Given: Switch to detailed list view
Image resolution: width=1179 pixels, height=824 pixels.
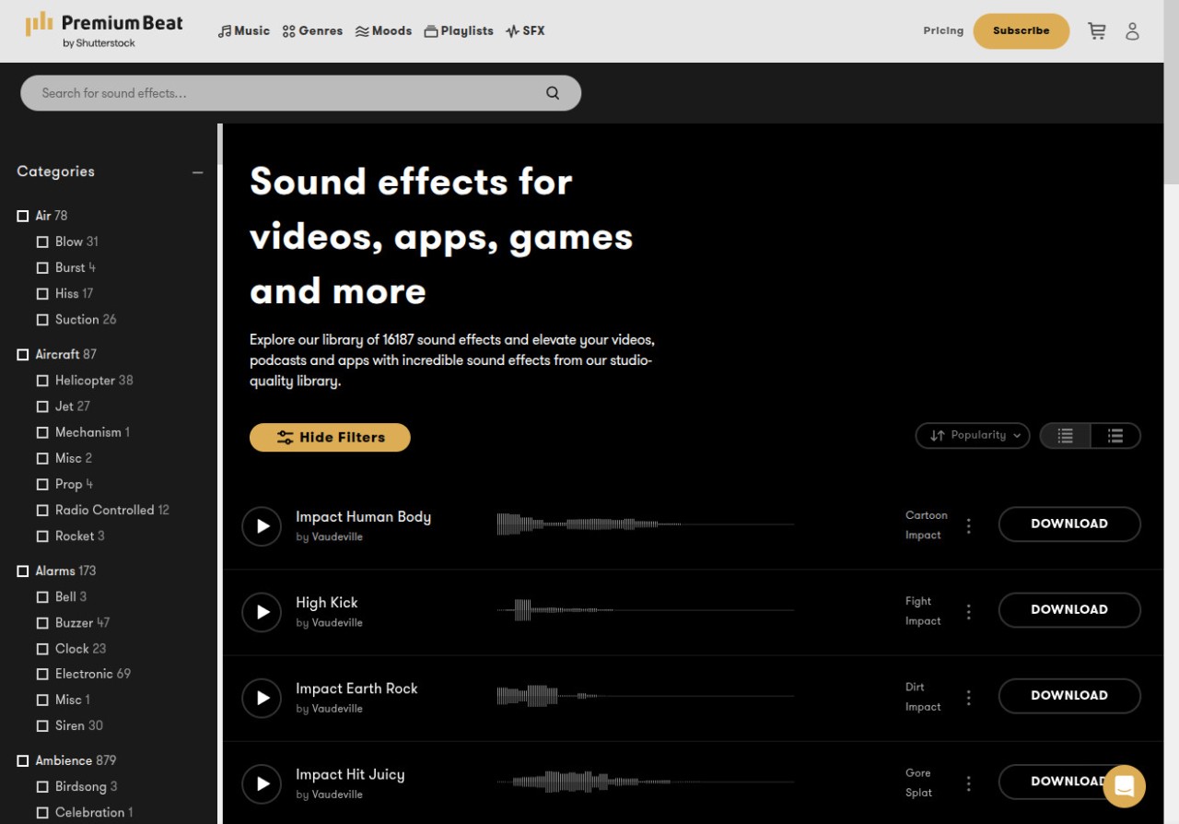Looking at the screenshot, I should tap(1115, 436).
